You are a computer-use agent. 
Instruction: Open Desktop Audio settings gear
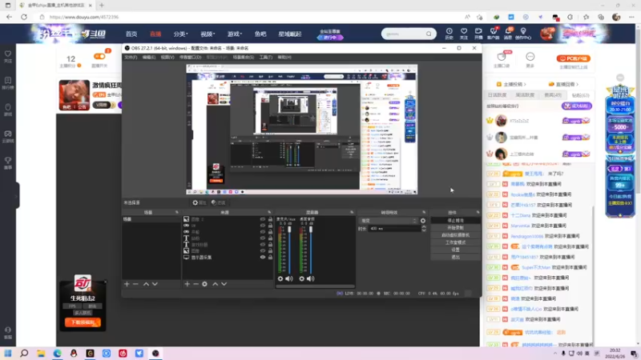pyautogui.click(x=302, y=278)
